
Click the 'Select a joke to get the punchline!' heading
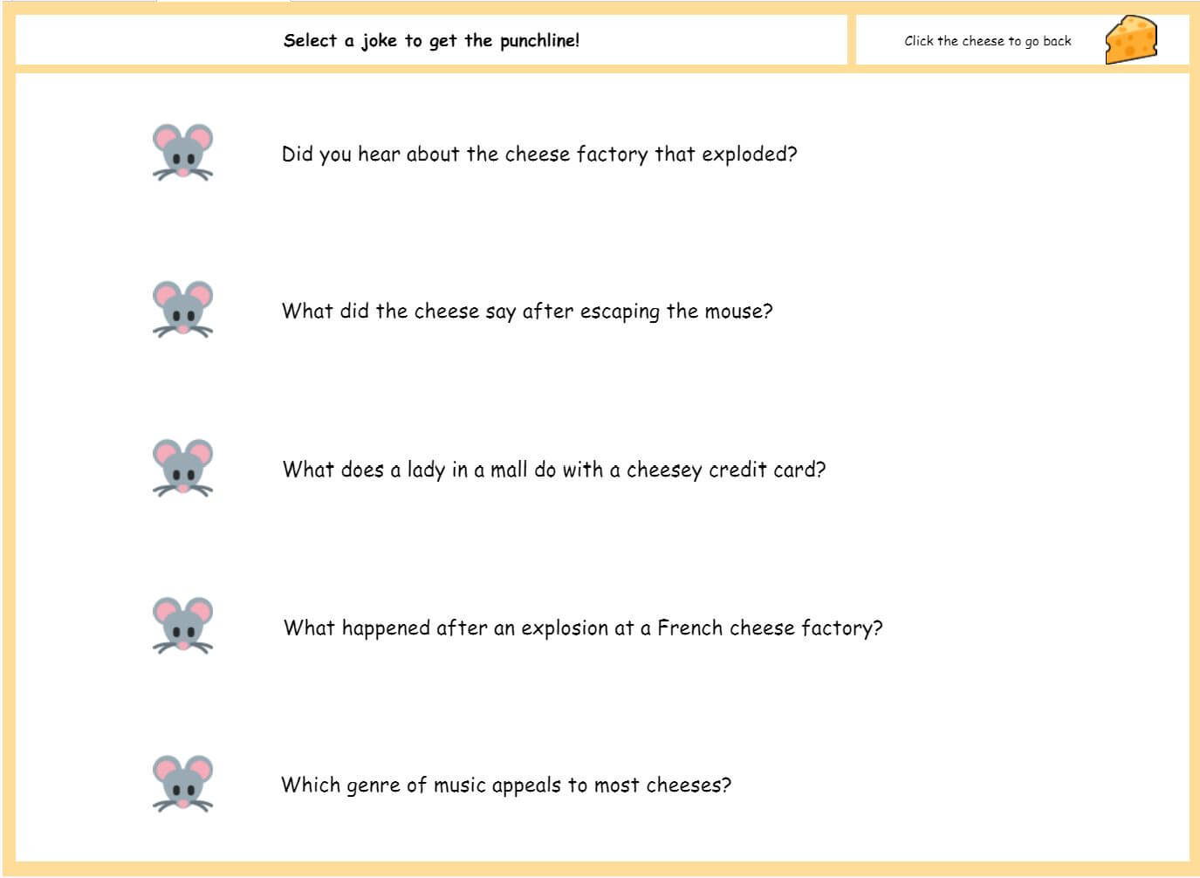click(431, 40)
